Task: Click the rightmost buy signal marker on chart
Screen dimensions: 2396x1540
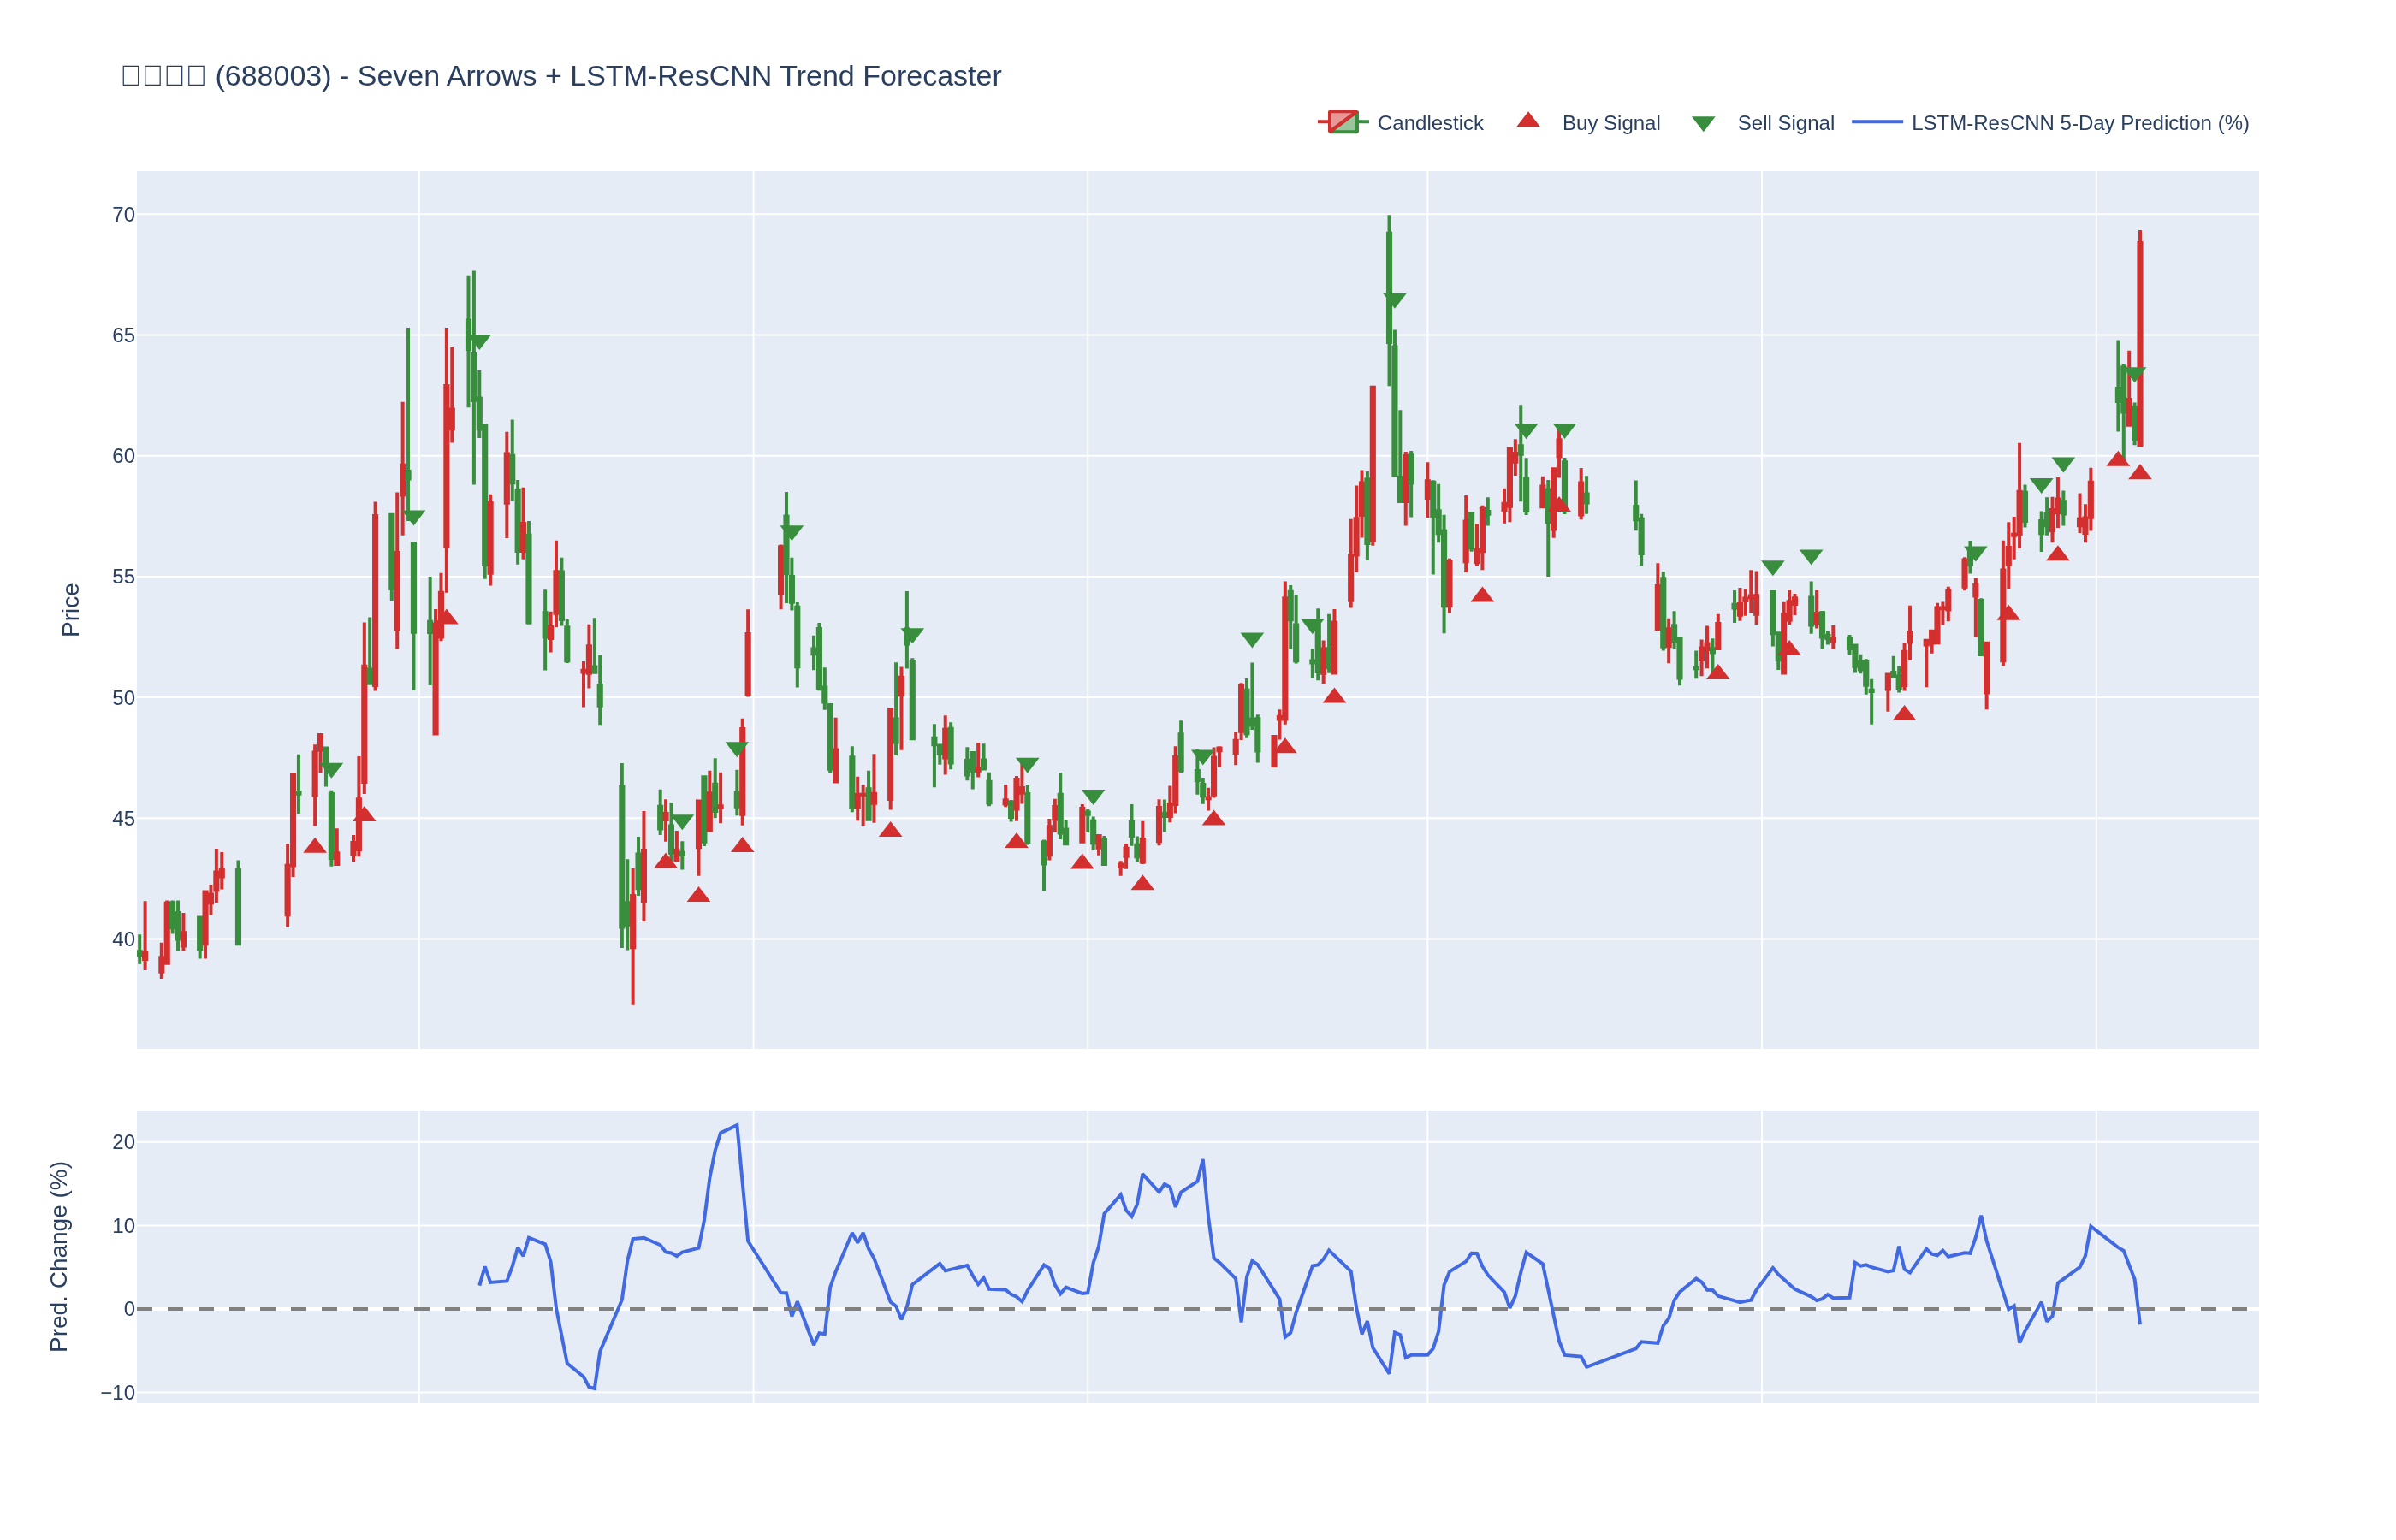Action: 2139,473
